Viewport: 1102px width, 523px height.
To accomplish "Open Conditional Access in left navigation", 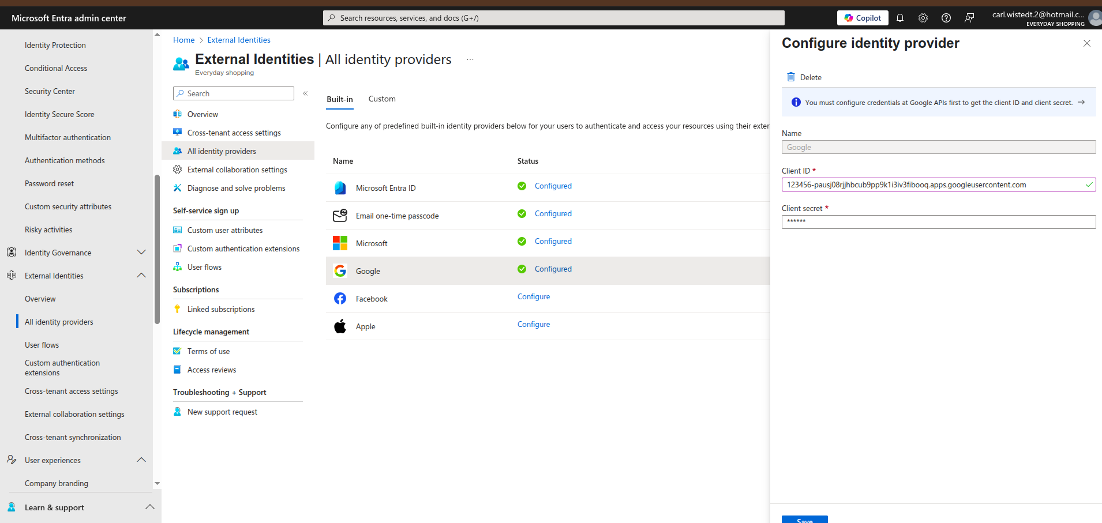I will pyautogui.click(x=56, y=68).
